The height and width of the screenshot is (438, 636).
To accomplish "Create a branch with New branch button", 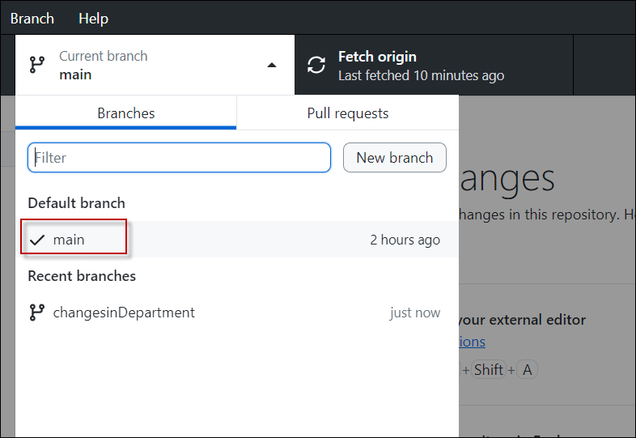I will pyautogui.click(x=395, y=158).
